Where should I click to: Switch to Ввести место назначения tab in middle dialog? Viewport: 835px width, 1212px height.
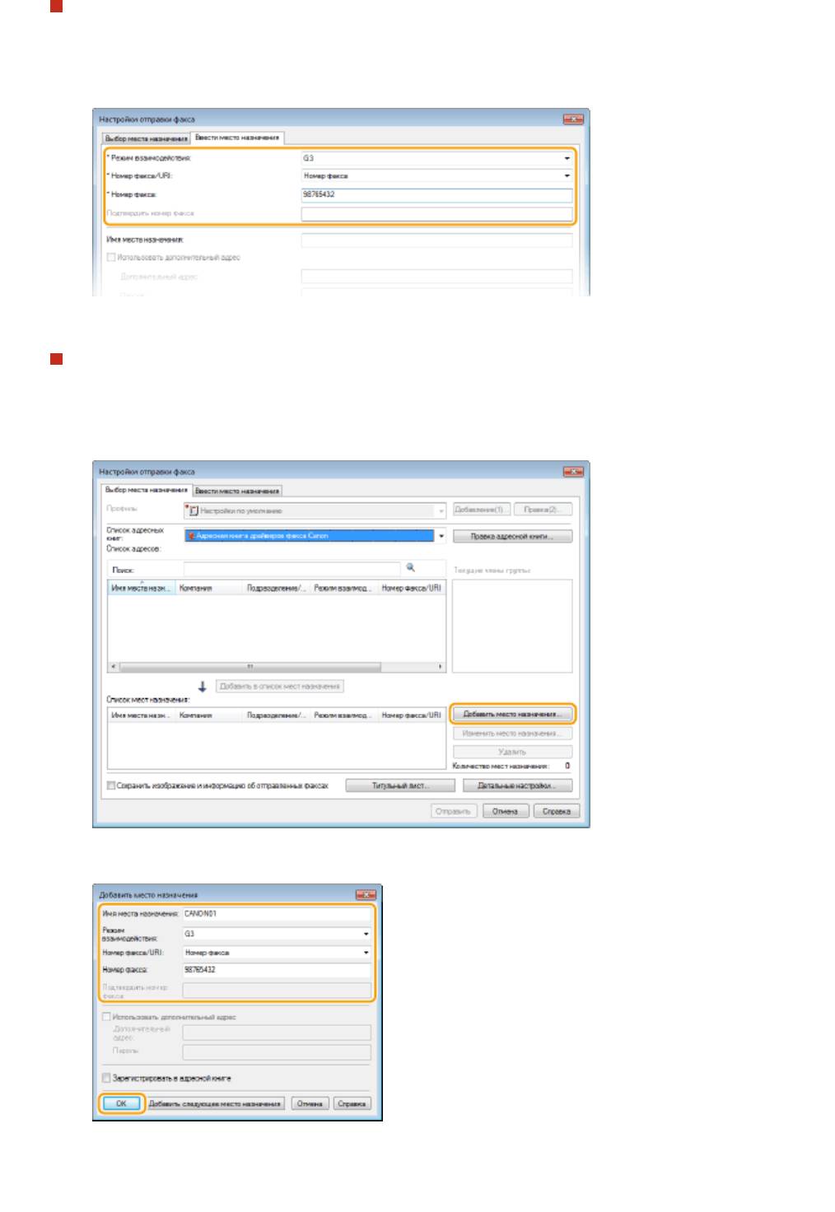[x=238, y=491]
